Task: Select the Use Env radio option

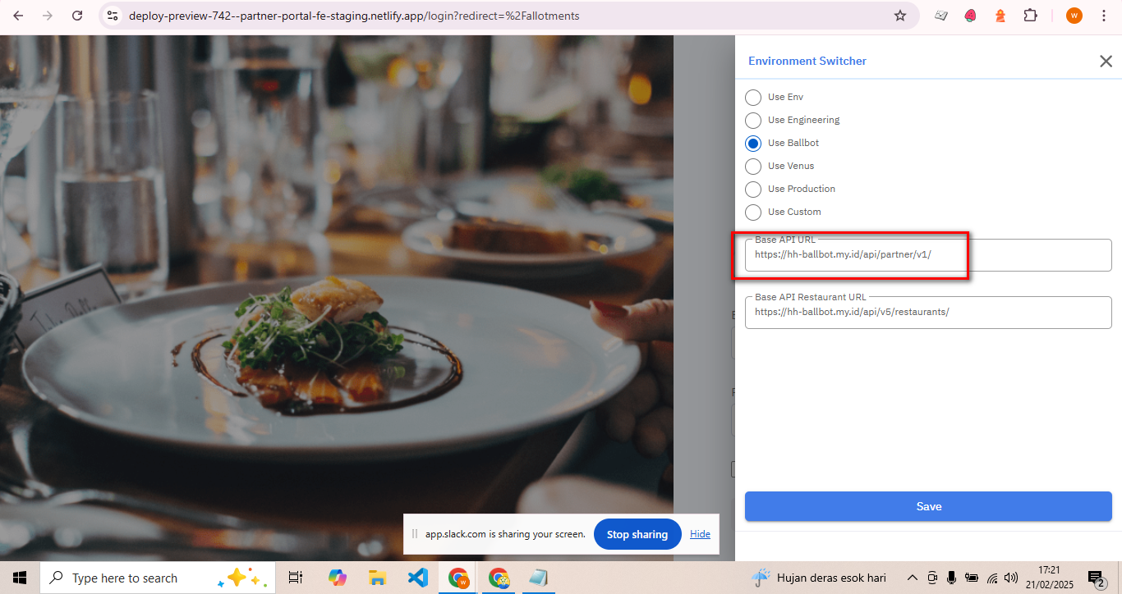Action: coord(753,98)
